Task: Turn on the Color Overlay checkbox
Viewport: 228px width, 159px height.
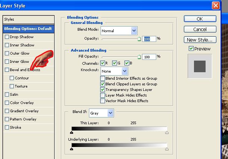Action: 7,103
